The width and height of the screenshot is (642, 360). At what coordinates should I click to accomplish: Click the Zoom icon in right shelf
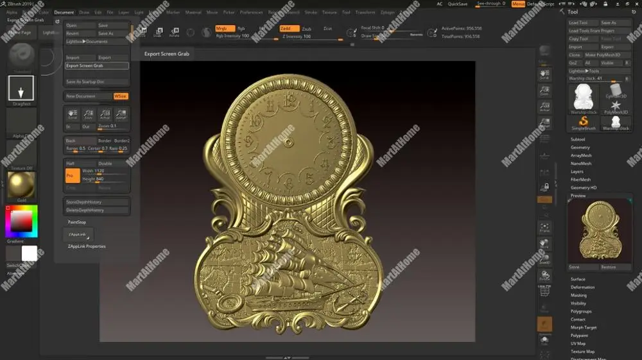click(544, 90)
